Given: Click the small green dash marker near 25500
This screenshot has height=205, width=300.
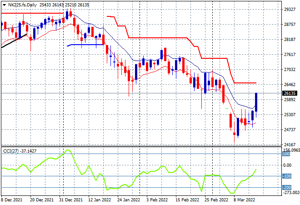Looking at the screenshot, I should (227, 109).
